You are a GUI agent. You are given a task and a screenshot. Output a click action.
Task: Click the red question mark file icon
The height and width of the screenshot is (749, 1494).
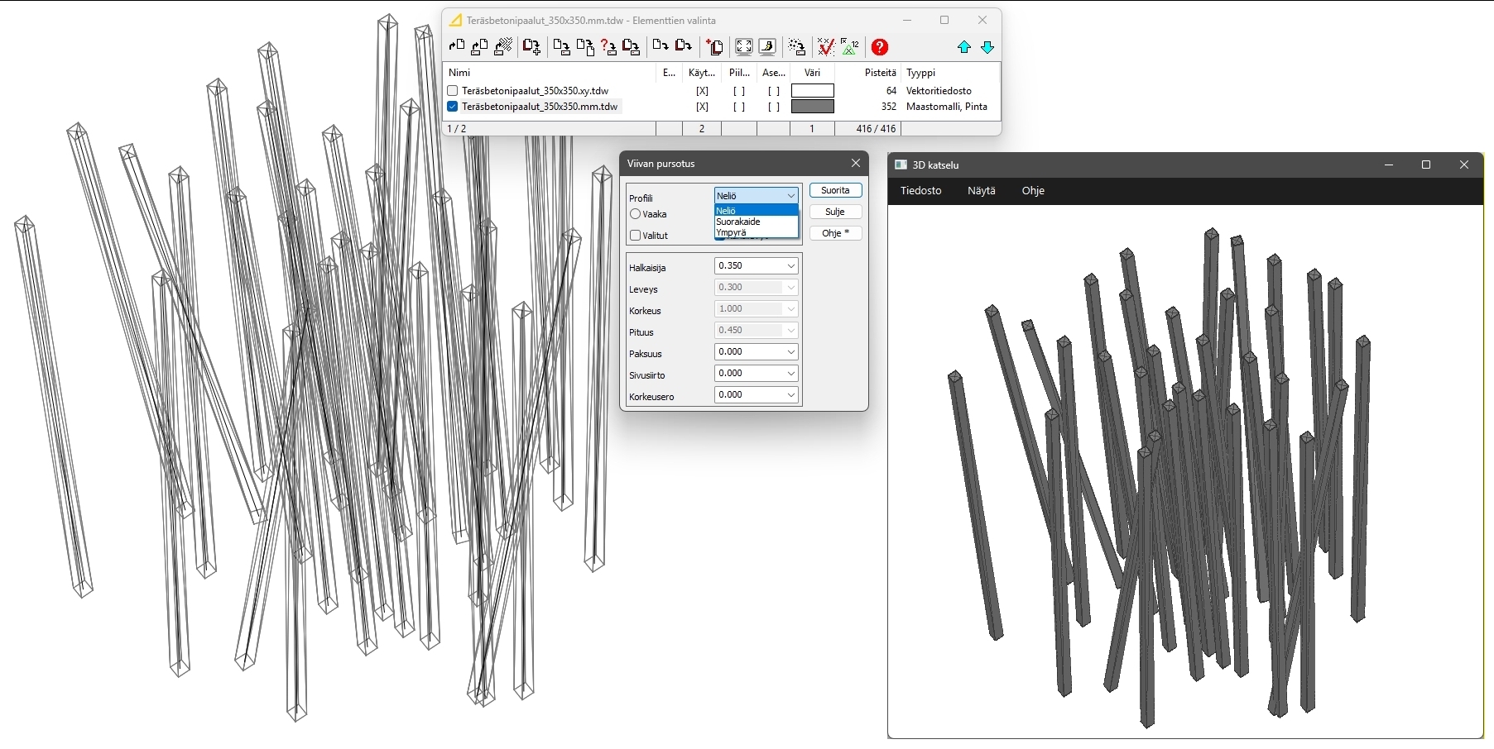tap(608, 47)
